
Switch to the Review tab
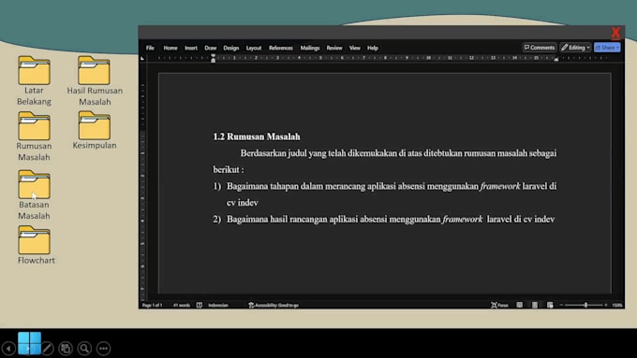click(x=334, y=48)
